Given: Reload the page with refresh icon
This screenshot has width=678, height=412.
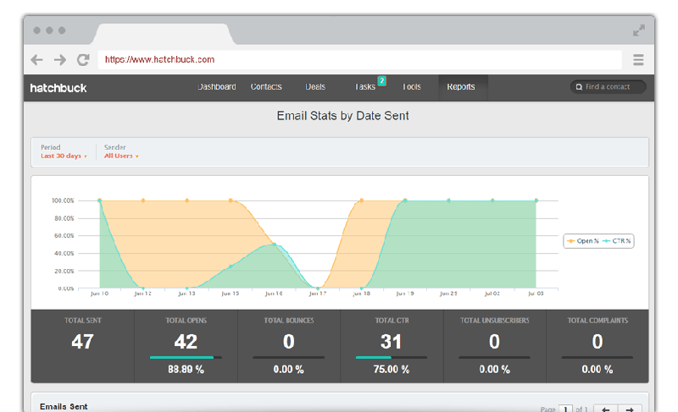Looking at the screenshot, I should (x=83, y=60).
